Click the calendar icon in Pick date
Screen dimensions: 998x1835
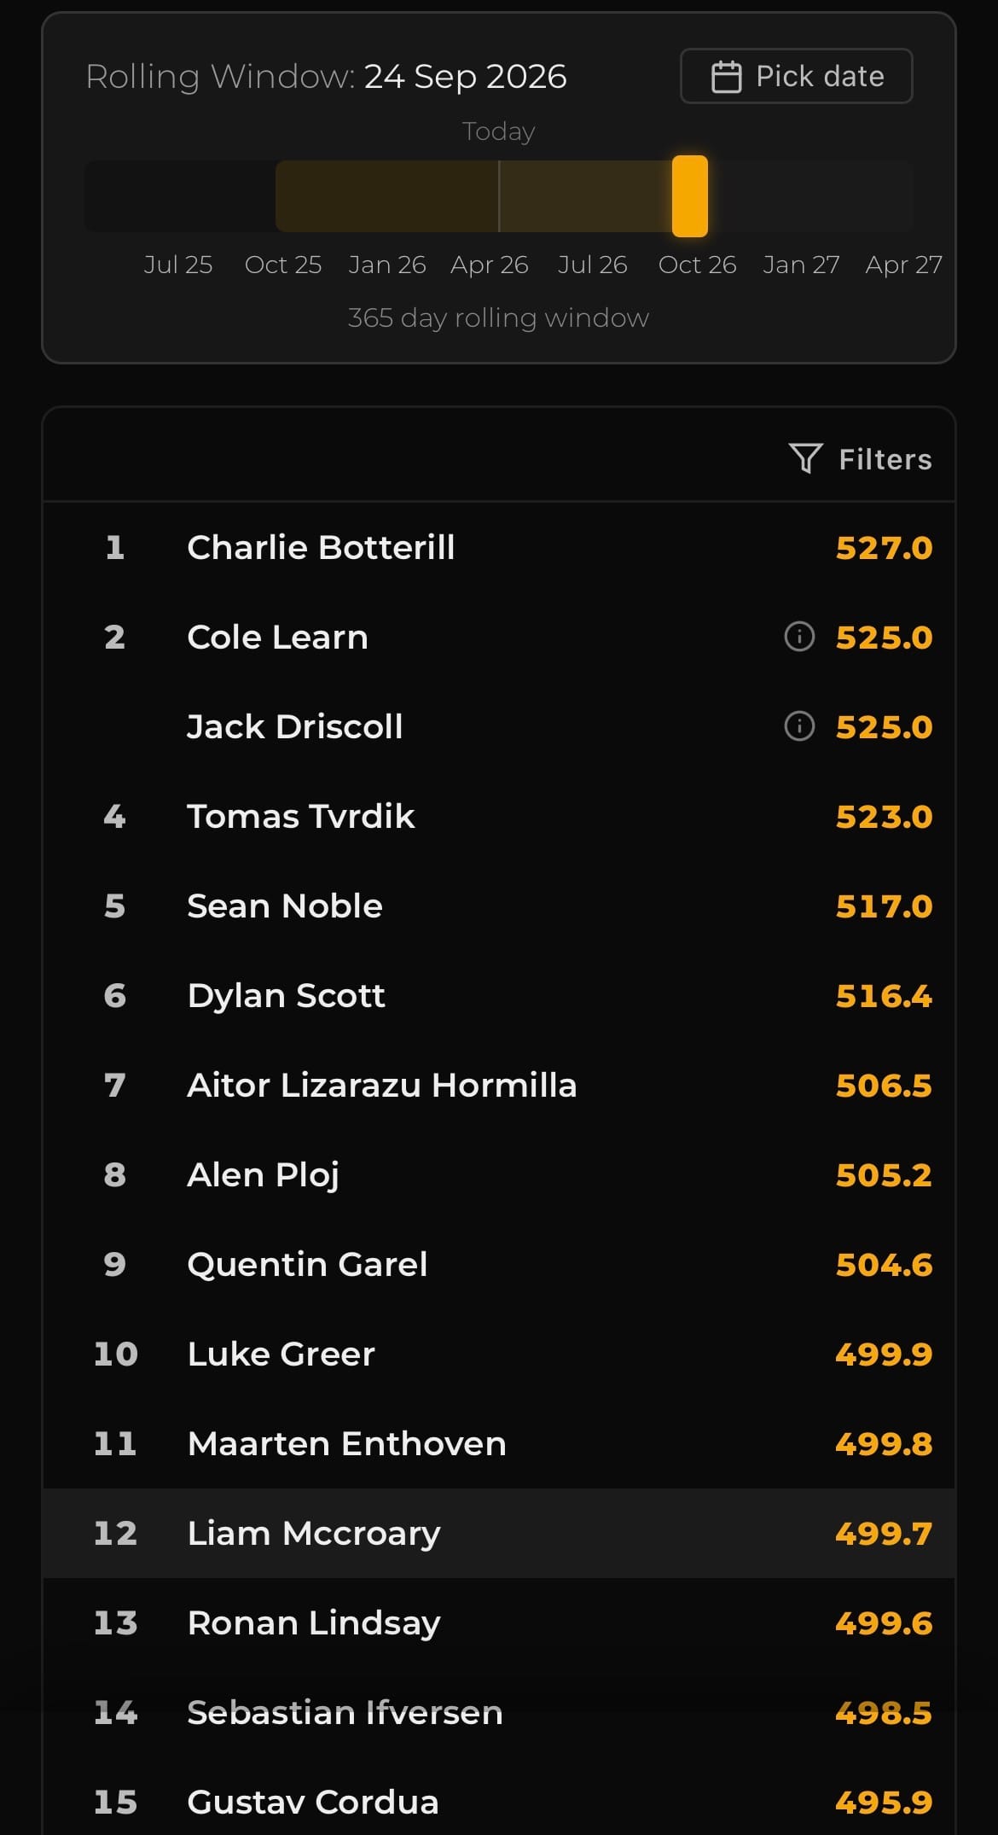click(x=726, y=77)
